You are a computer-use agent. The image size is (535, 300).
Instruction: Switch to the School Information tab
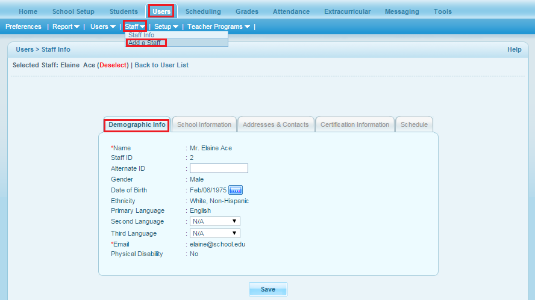[204, 124]
